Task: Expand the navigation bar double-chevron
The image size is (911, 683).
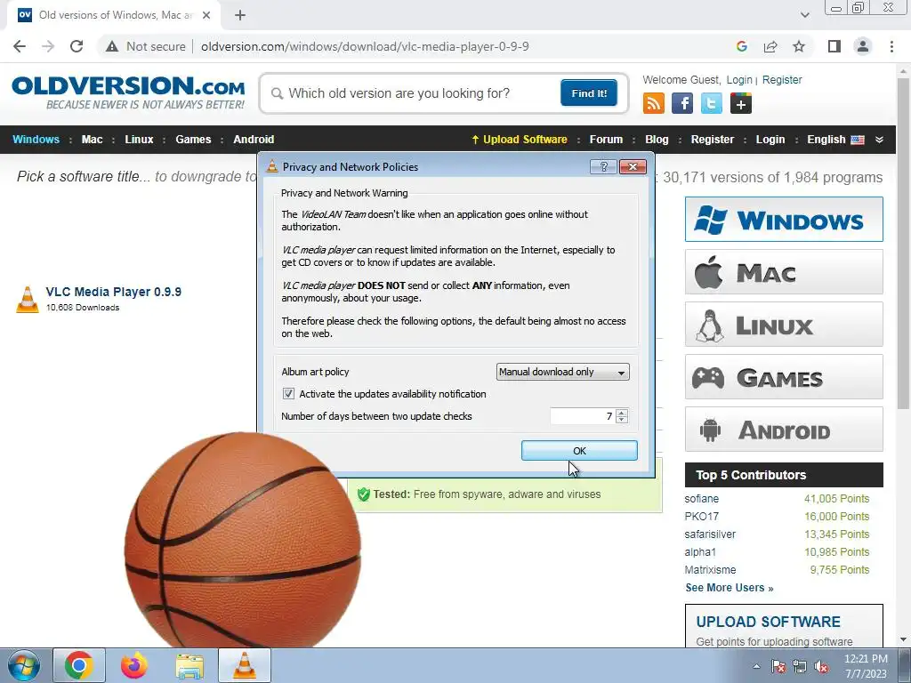Action: (x=879, y=140)
